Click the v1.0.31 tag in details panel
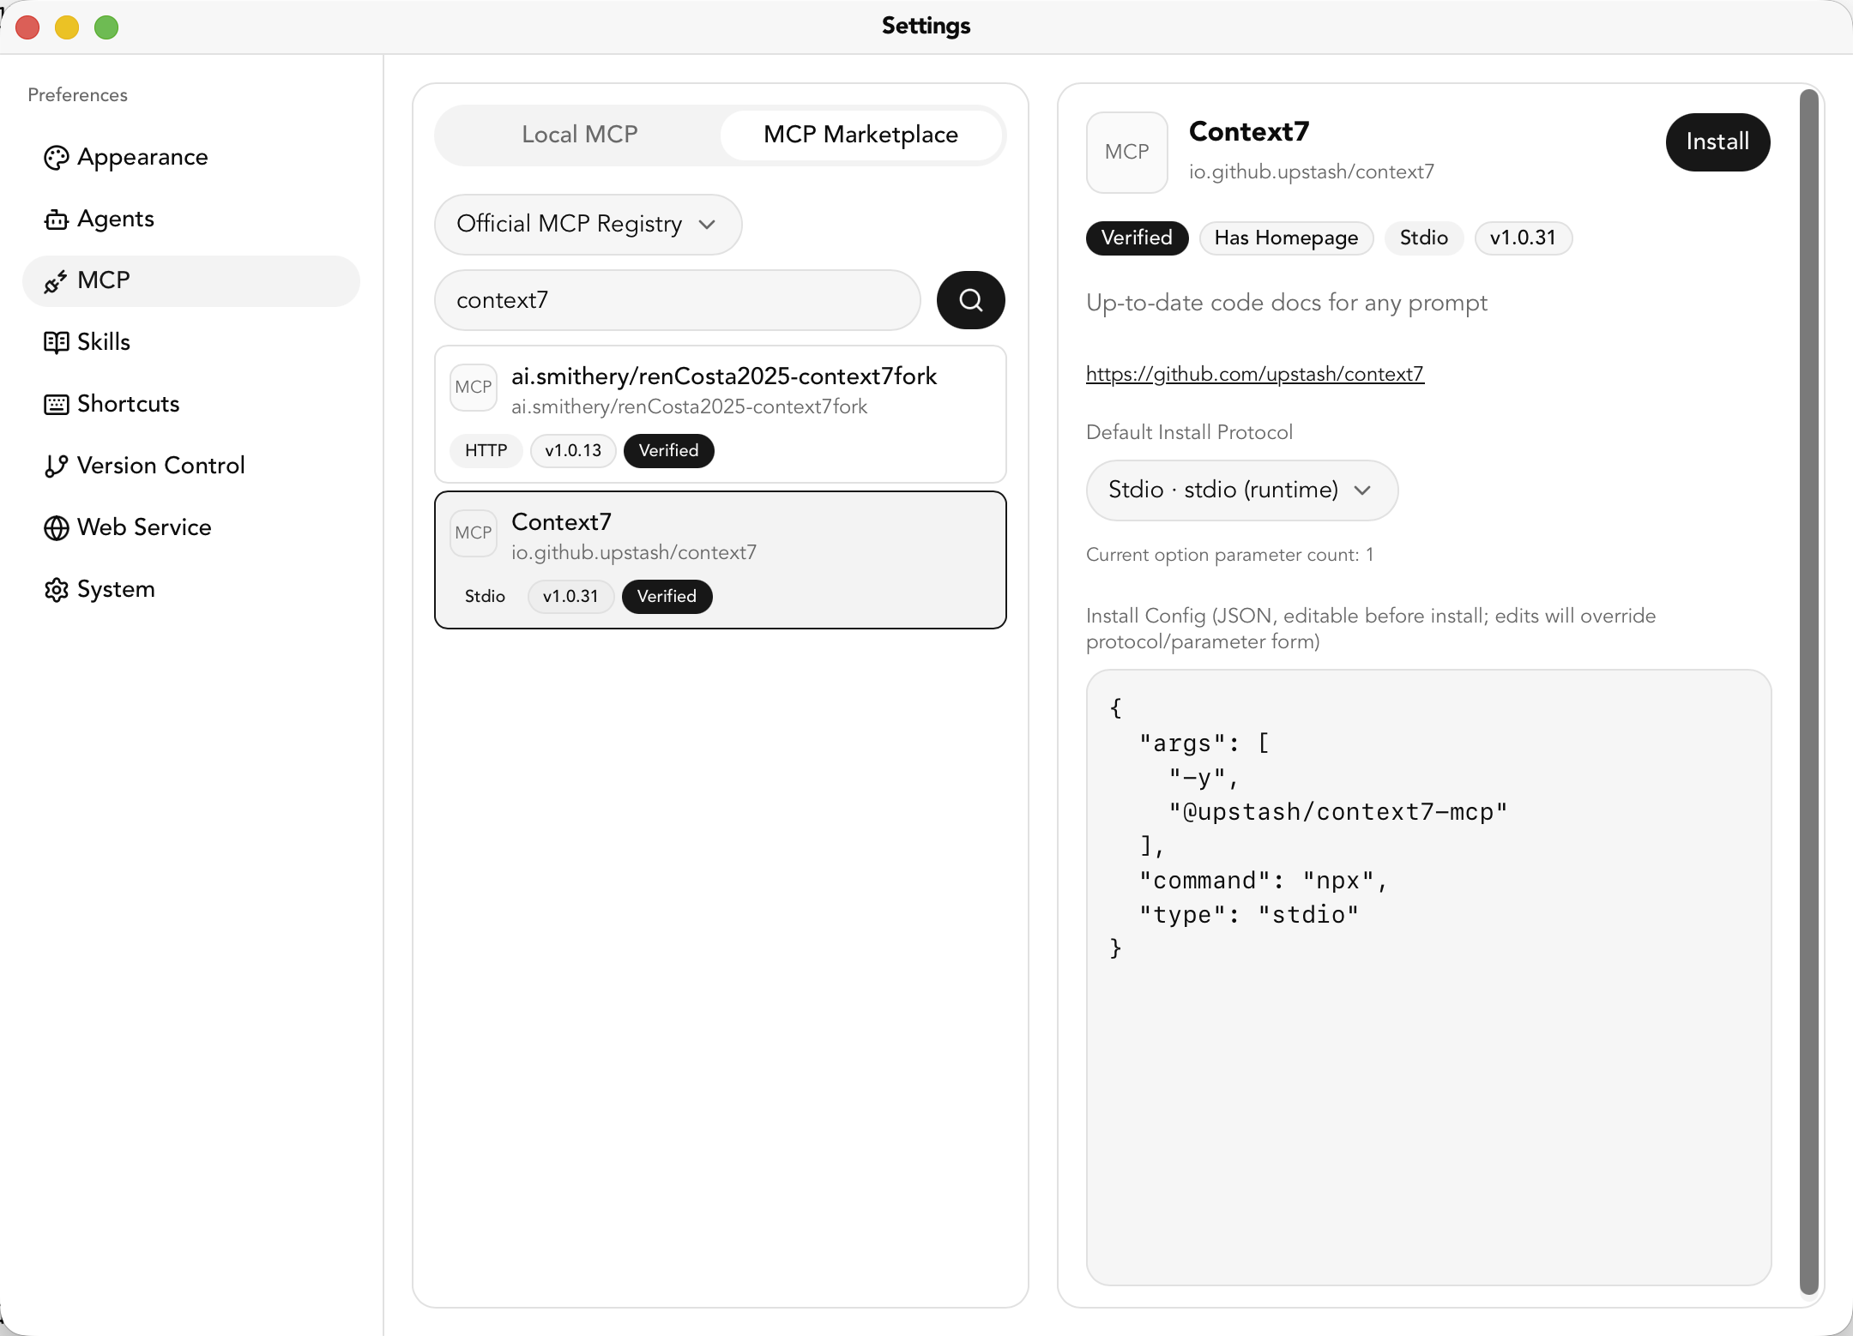 click(x=1523, y=238)
